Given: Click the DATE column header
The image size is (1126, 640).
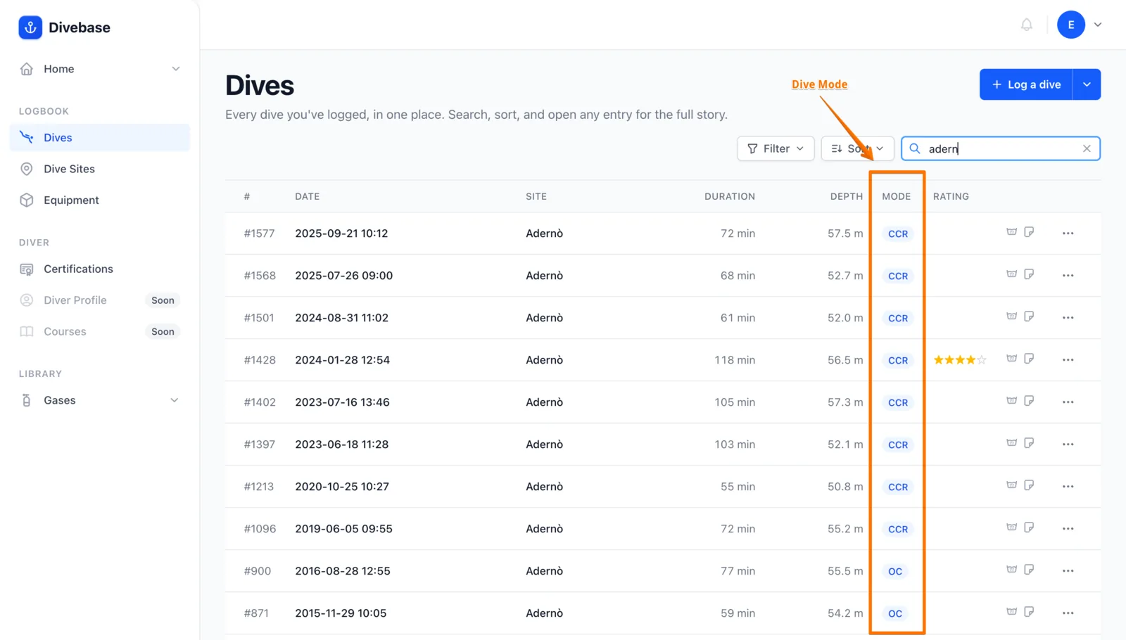Looking at the screenshot, I should [308, 196].
